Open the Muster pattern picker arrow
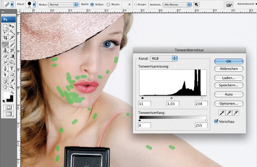 [130, 5]
